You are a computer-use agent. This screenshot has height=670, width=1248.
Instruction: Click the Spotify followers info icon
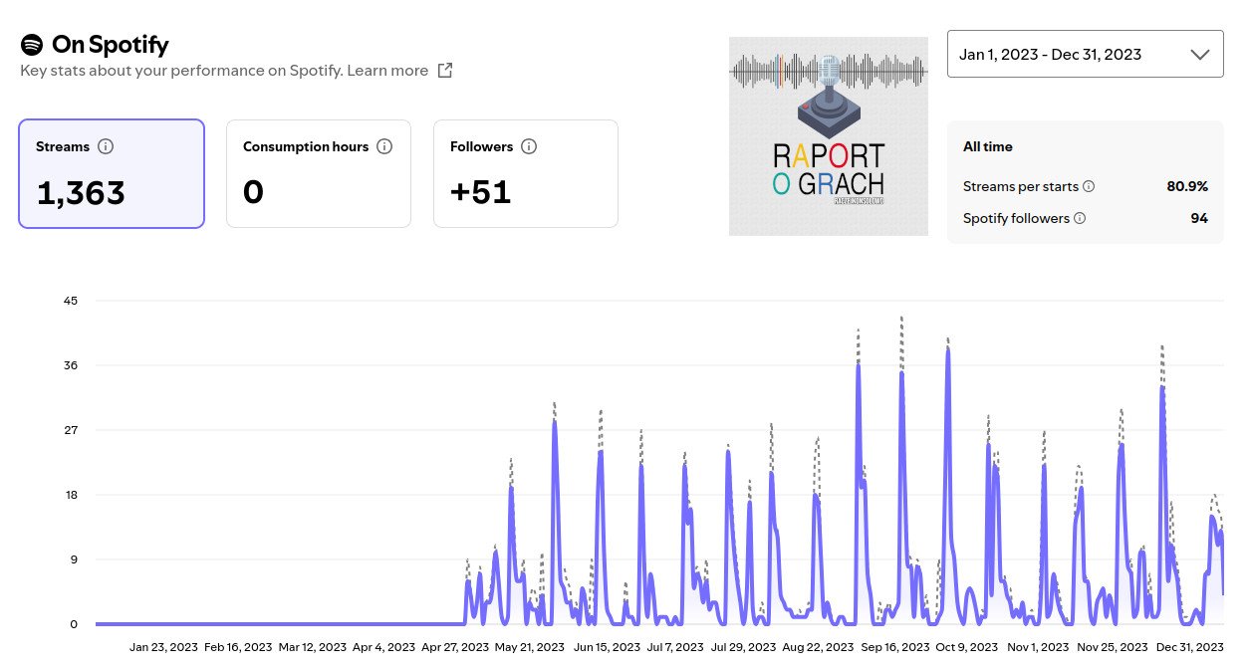pos(1080,218)
